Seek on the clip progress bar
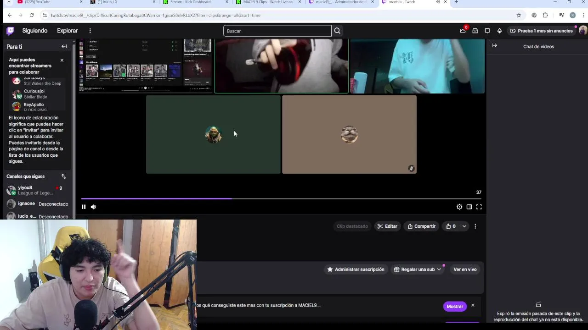Screen dimensions: 588x330 [x=281, y=198]
